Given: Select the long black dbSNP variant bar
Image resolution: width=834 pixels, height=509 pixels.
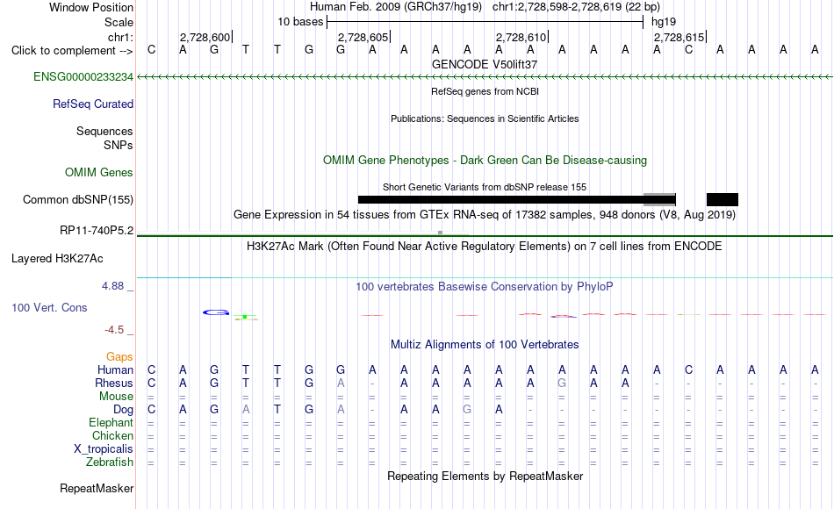Looking at the screenshot, I should coord(500,200).
